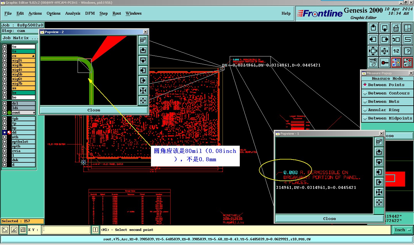Viewport: 414px width, 245px height.
Task: Click the red-light net display icon
Action: 408,62
